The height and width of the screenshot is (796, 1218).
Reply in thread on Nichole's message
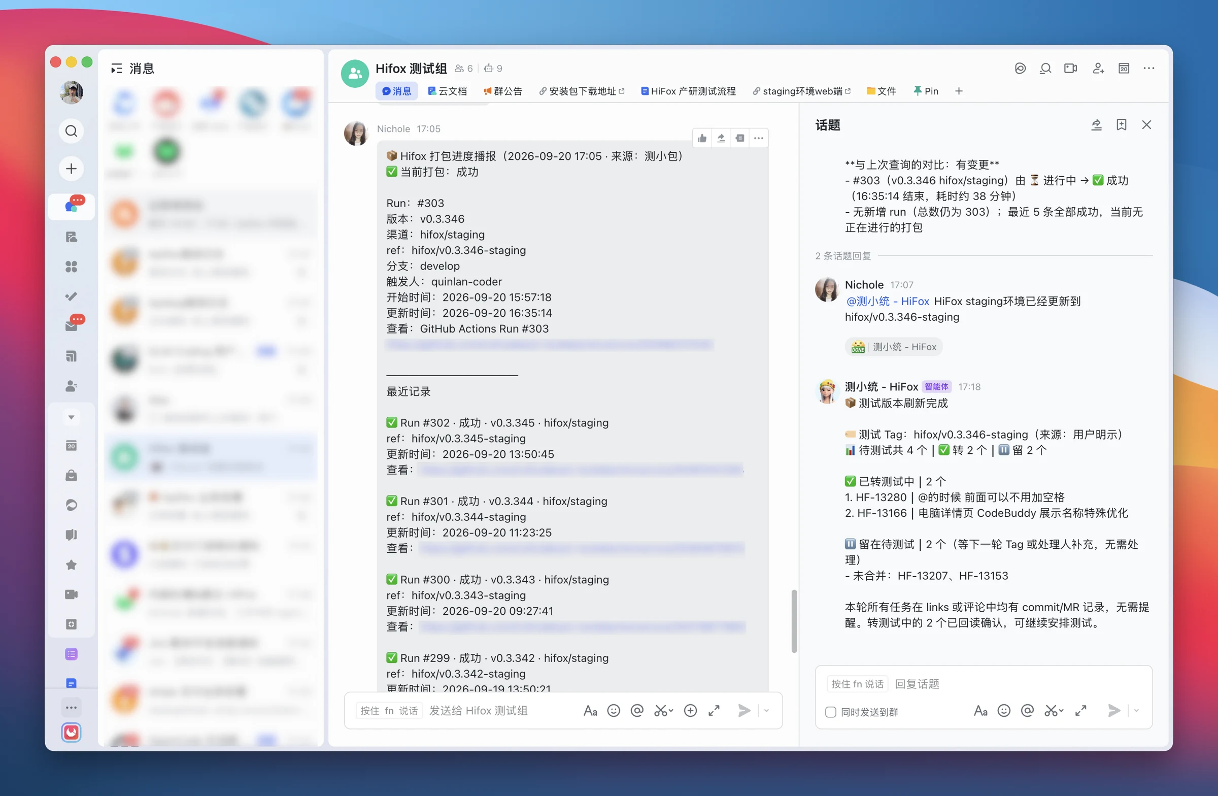point(739,138)
